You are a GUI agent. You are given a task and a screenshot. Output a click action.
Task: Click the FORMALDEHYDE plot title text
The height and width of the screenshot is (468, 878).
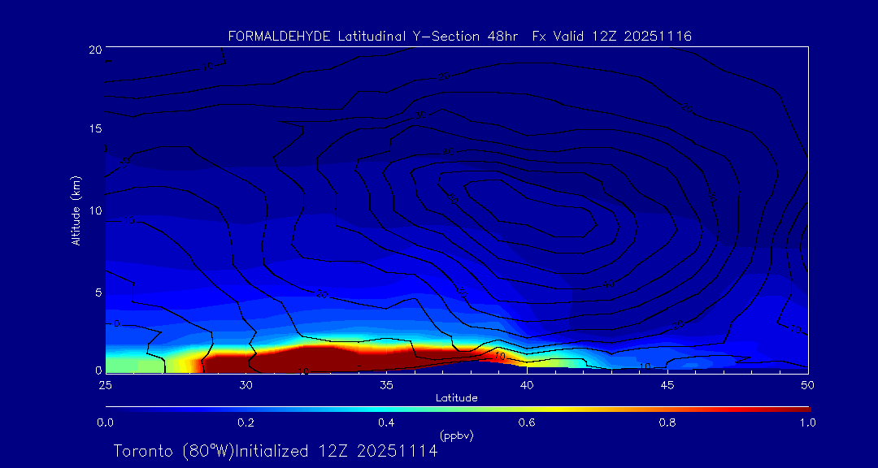[x=459, y=36]
